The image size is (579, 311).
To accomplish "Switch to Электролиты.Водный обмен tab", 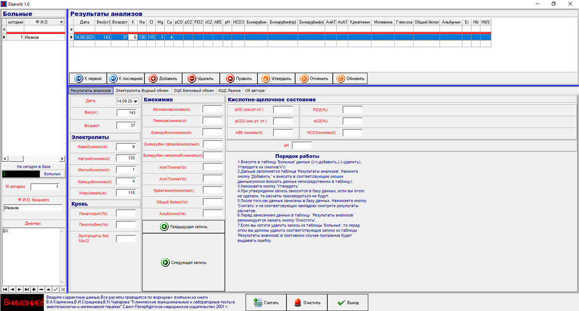I will [x=142, y=90].
